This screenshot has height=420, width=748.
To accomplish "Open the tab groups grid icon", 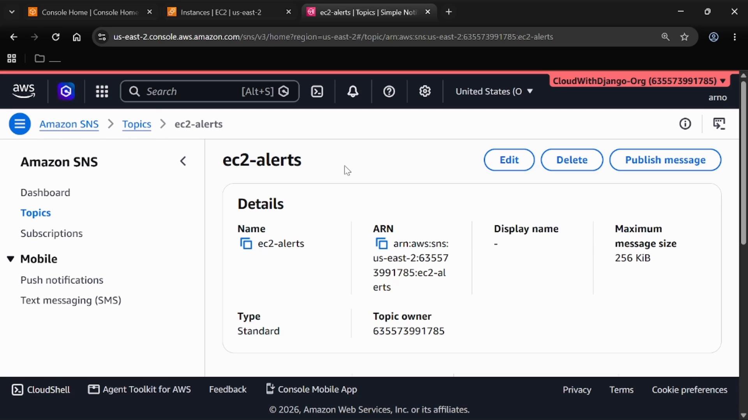I will (12, 59).
